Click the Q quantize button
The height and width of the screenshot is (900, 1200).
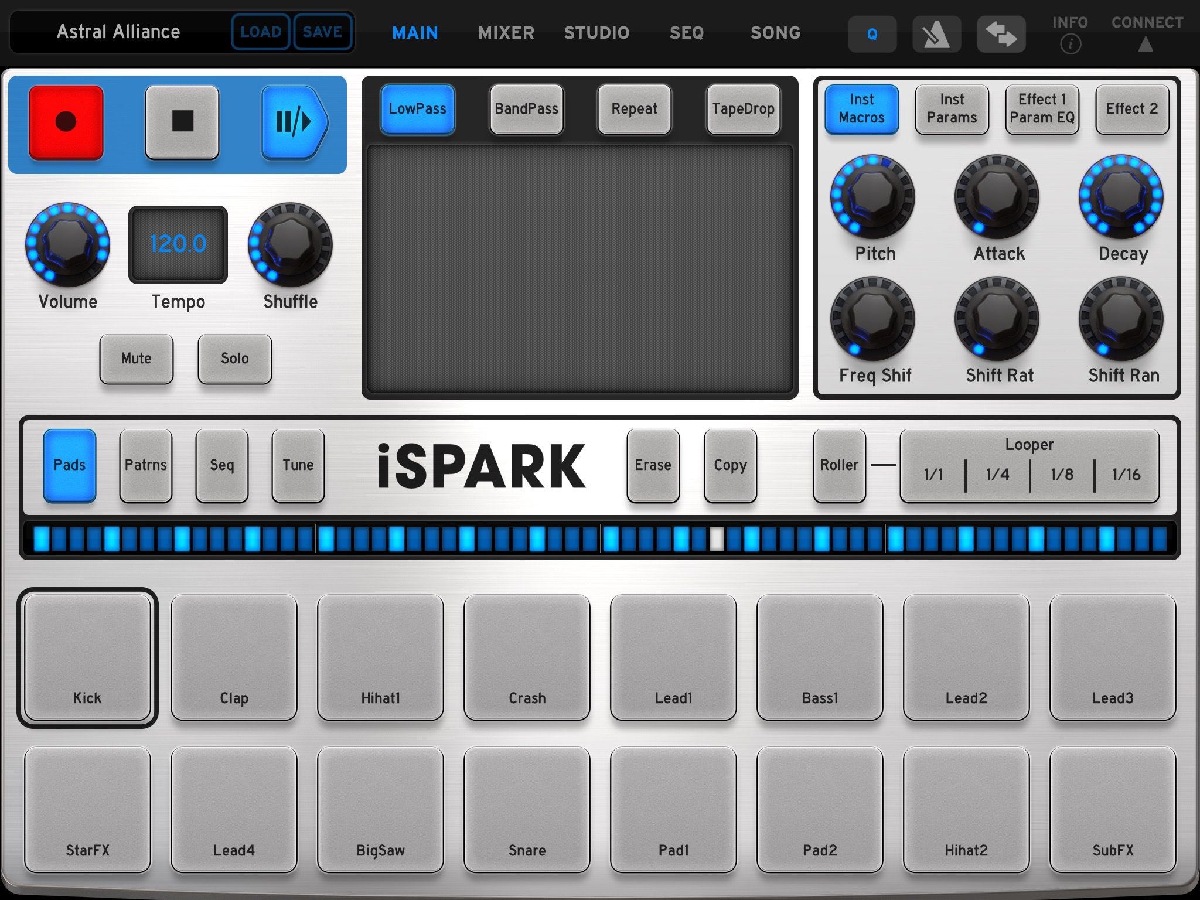[x=872, y=35]
